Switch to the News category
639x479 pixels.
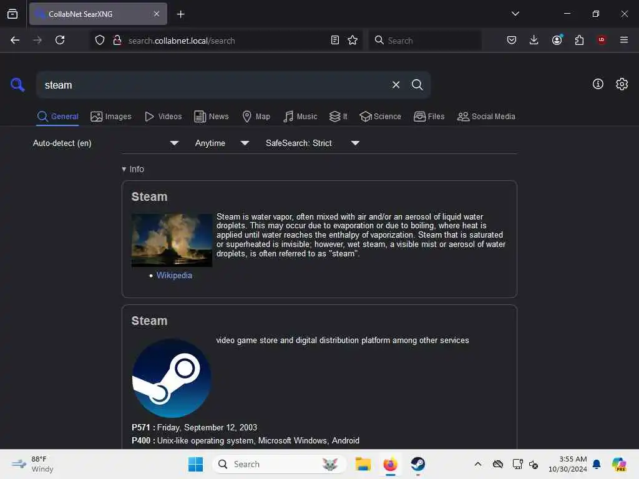click(211, 117)
